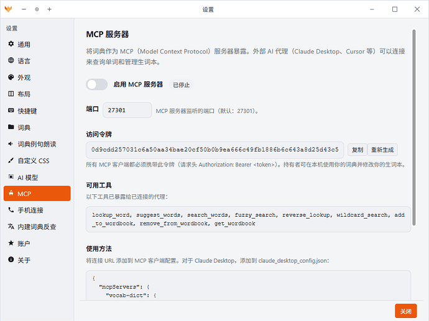Click the "mcpServers" JSON code line
This screenshot has height=321, width=429.
click(124, 287)
